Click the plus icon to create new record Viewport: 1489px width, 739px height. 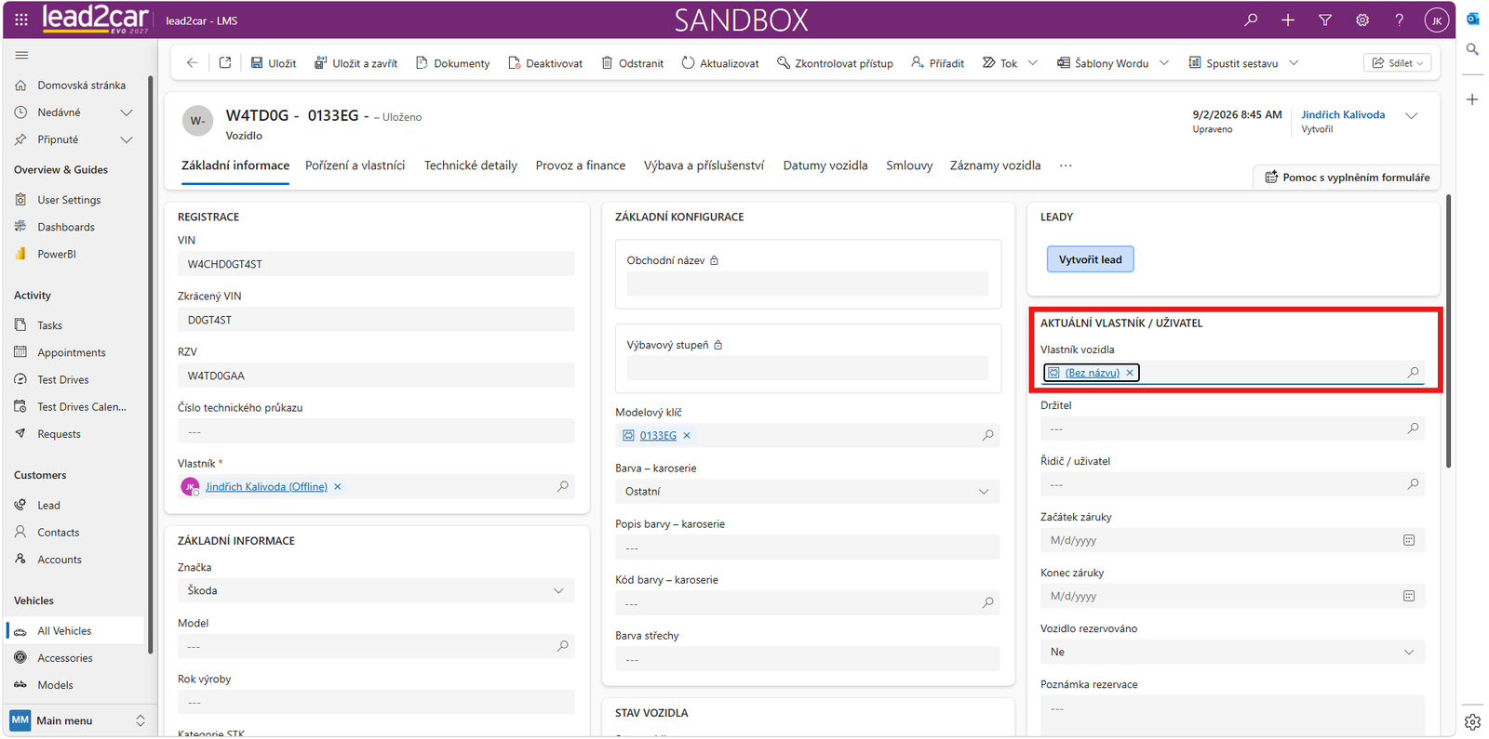point(1288,20)
